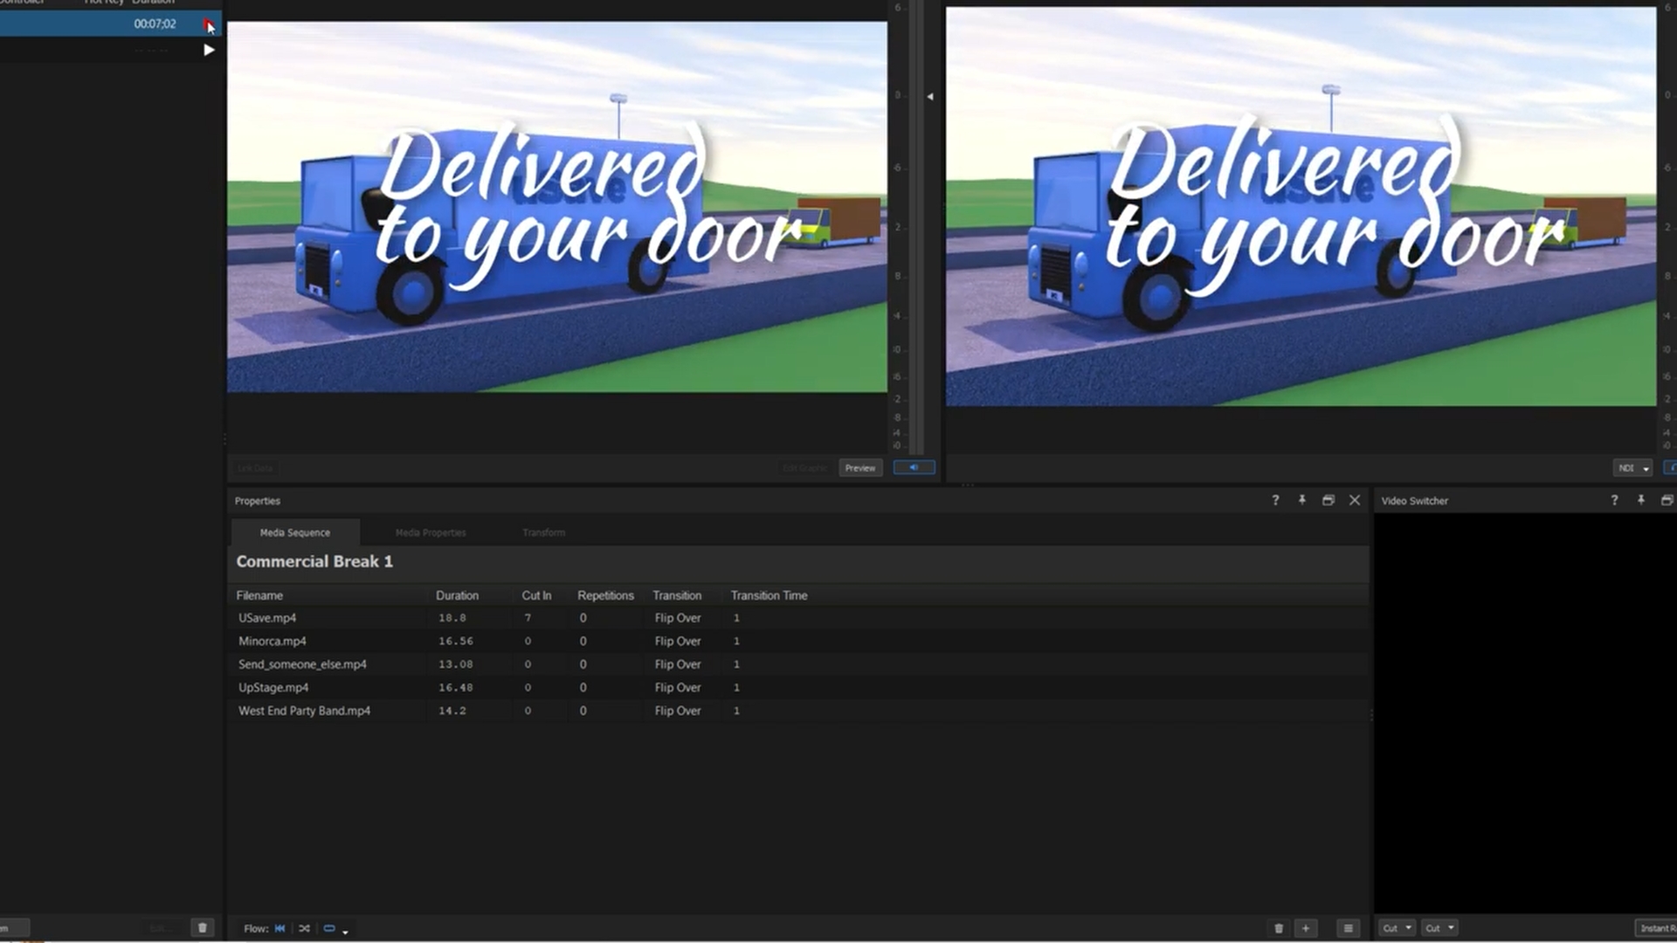The image size is (1677, 943).
Task: Open first Cut transition dropdown in Video Switcher
Action: [1397, 928]
